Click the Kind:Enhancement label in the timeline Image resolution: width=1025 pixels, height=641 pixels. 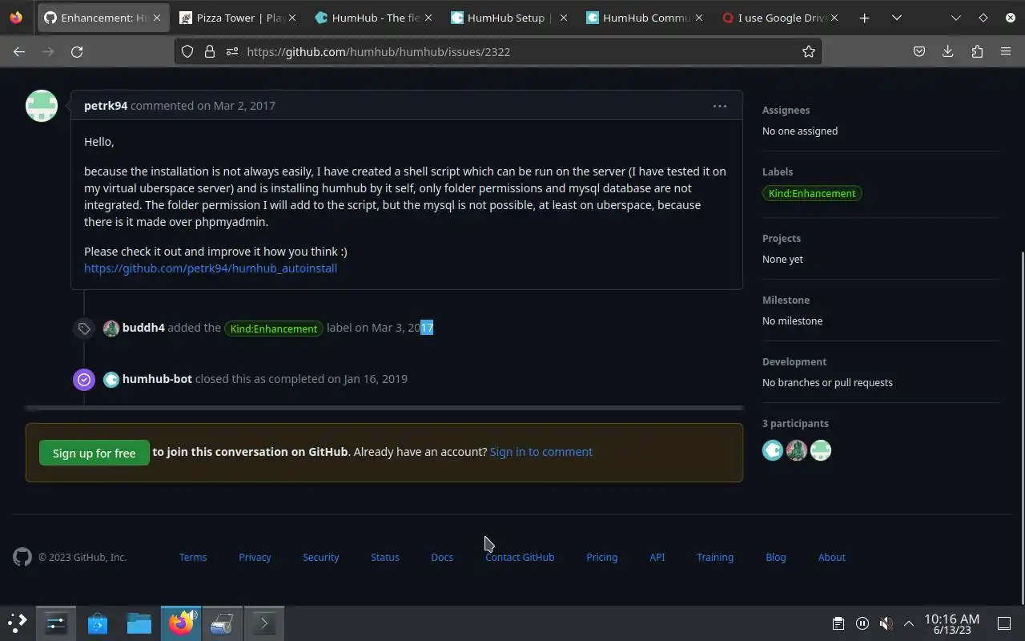click(274, 329)
